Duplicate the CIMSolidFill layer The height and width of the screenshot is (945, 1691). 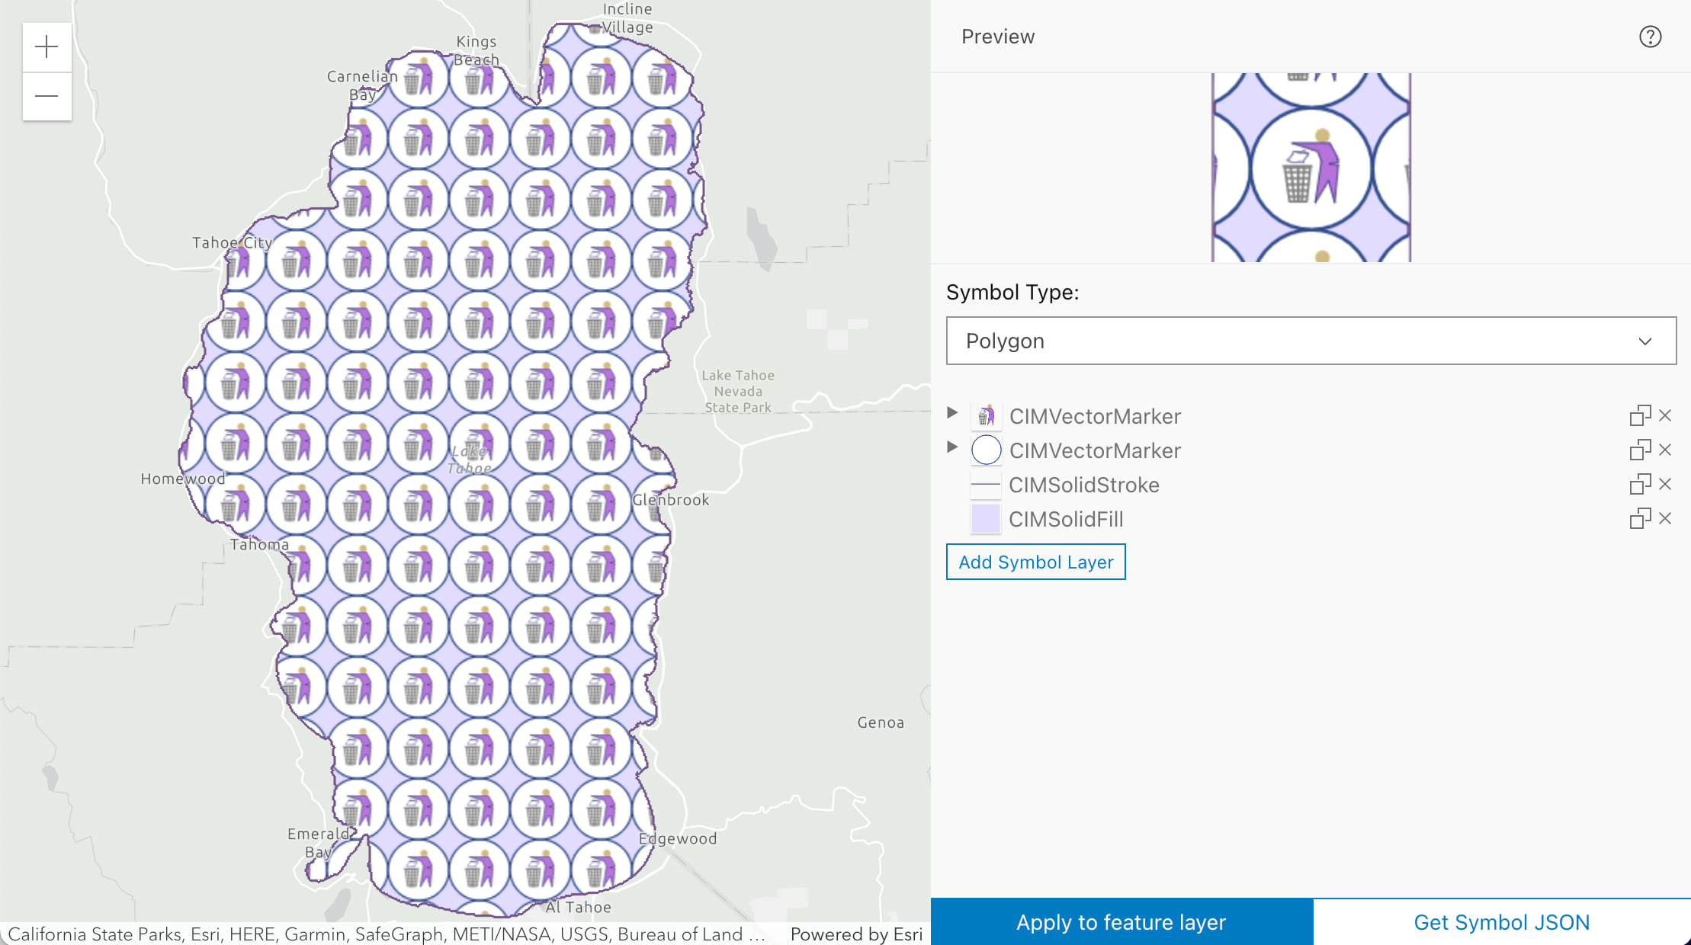1639,519
